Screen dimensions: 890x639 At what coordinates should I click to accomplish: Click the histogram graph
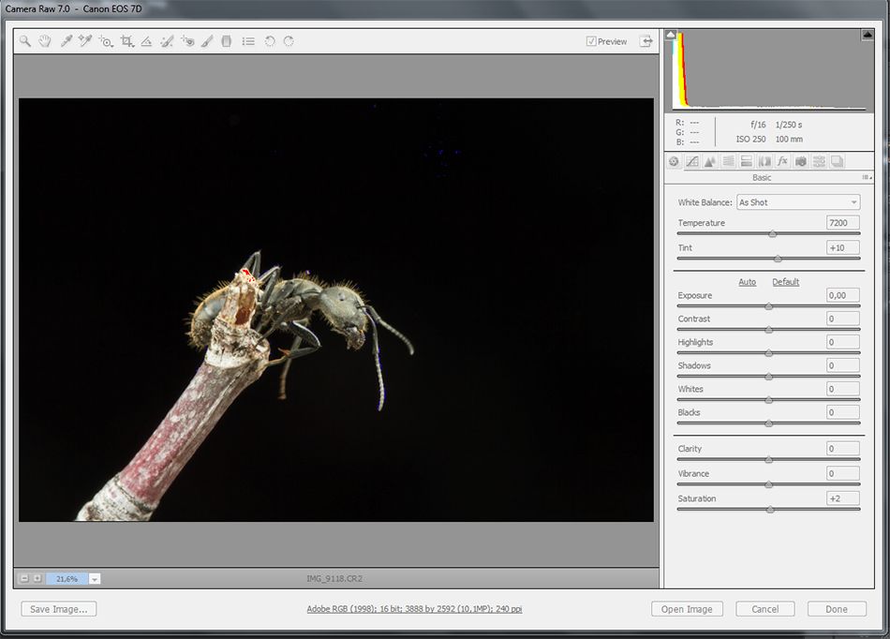point(769,69)
